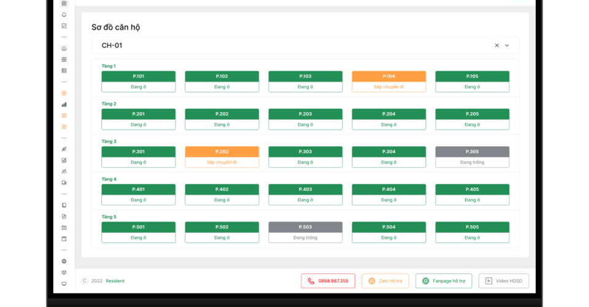Select the orange room P.104 card
589x307 pixels.
[x=388, y=81]
